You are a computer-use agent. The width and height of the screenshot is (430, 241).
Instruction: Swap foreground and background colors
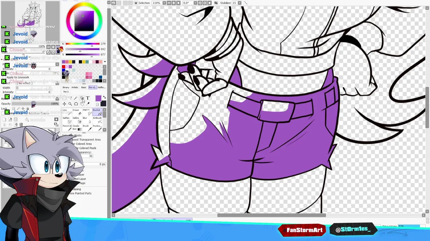(104, 97)
